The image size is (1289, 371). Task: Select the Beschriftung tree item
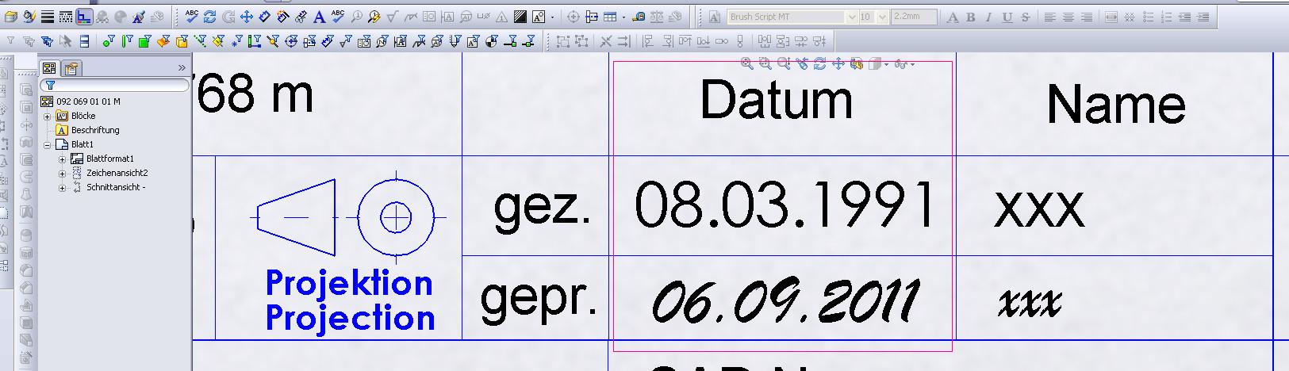(x=95, y=130)
